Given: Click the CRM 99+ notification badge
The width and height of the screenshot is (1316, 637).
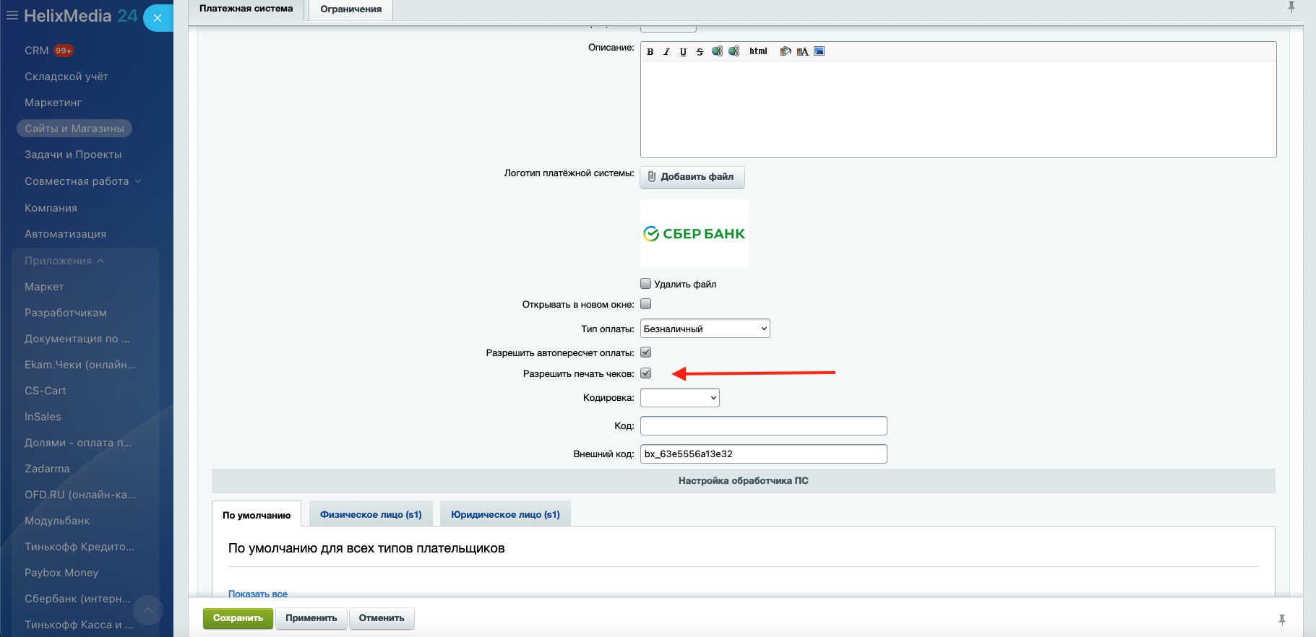Looking at the screenshot, I should [64, 51].
